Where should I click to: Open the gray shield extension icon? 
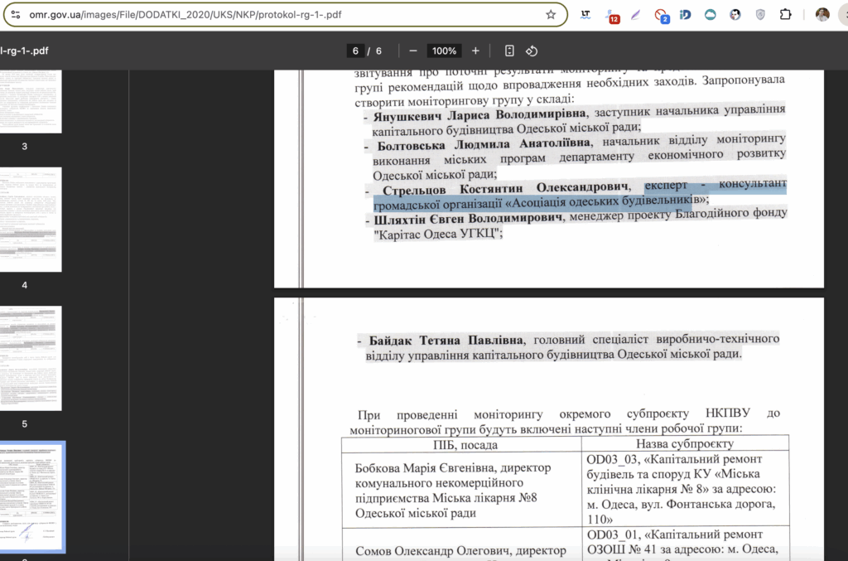(x=760, y=15)
